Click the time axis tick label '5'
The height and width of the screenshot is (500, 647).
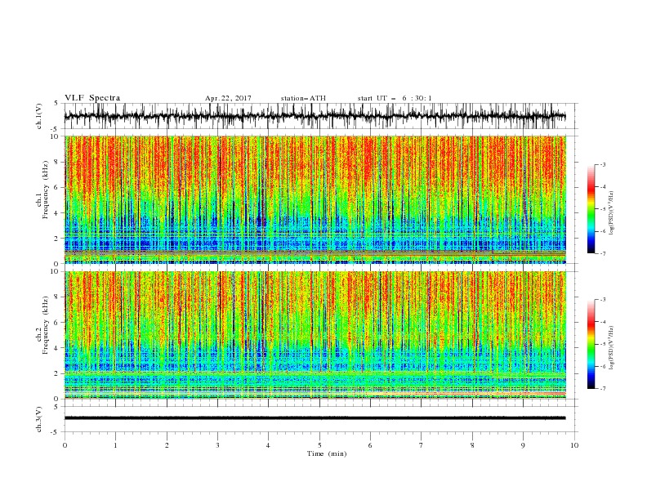tap(319, 445)
